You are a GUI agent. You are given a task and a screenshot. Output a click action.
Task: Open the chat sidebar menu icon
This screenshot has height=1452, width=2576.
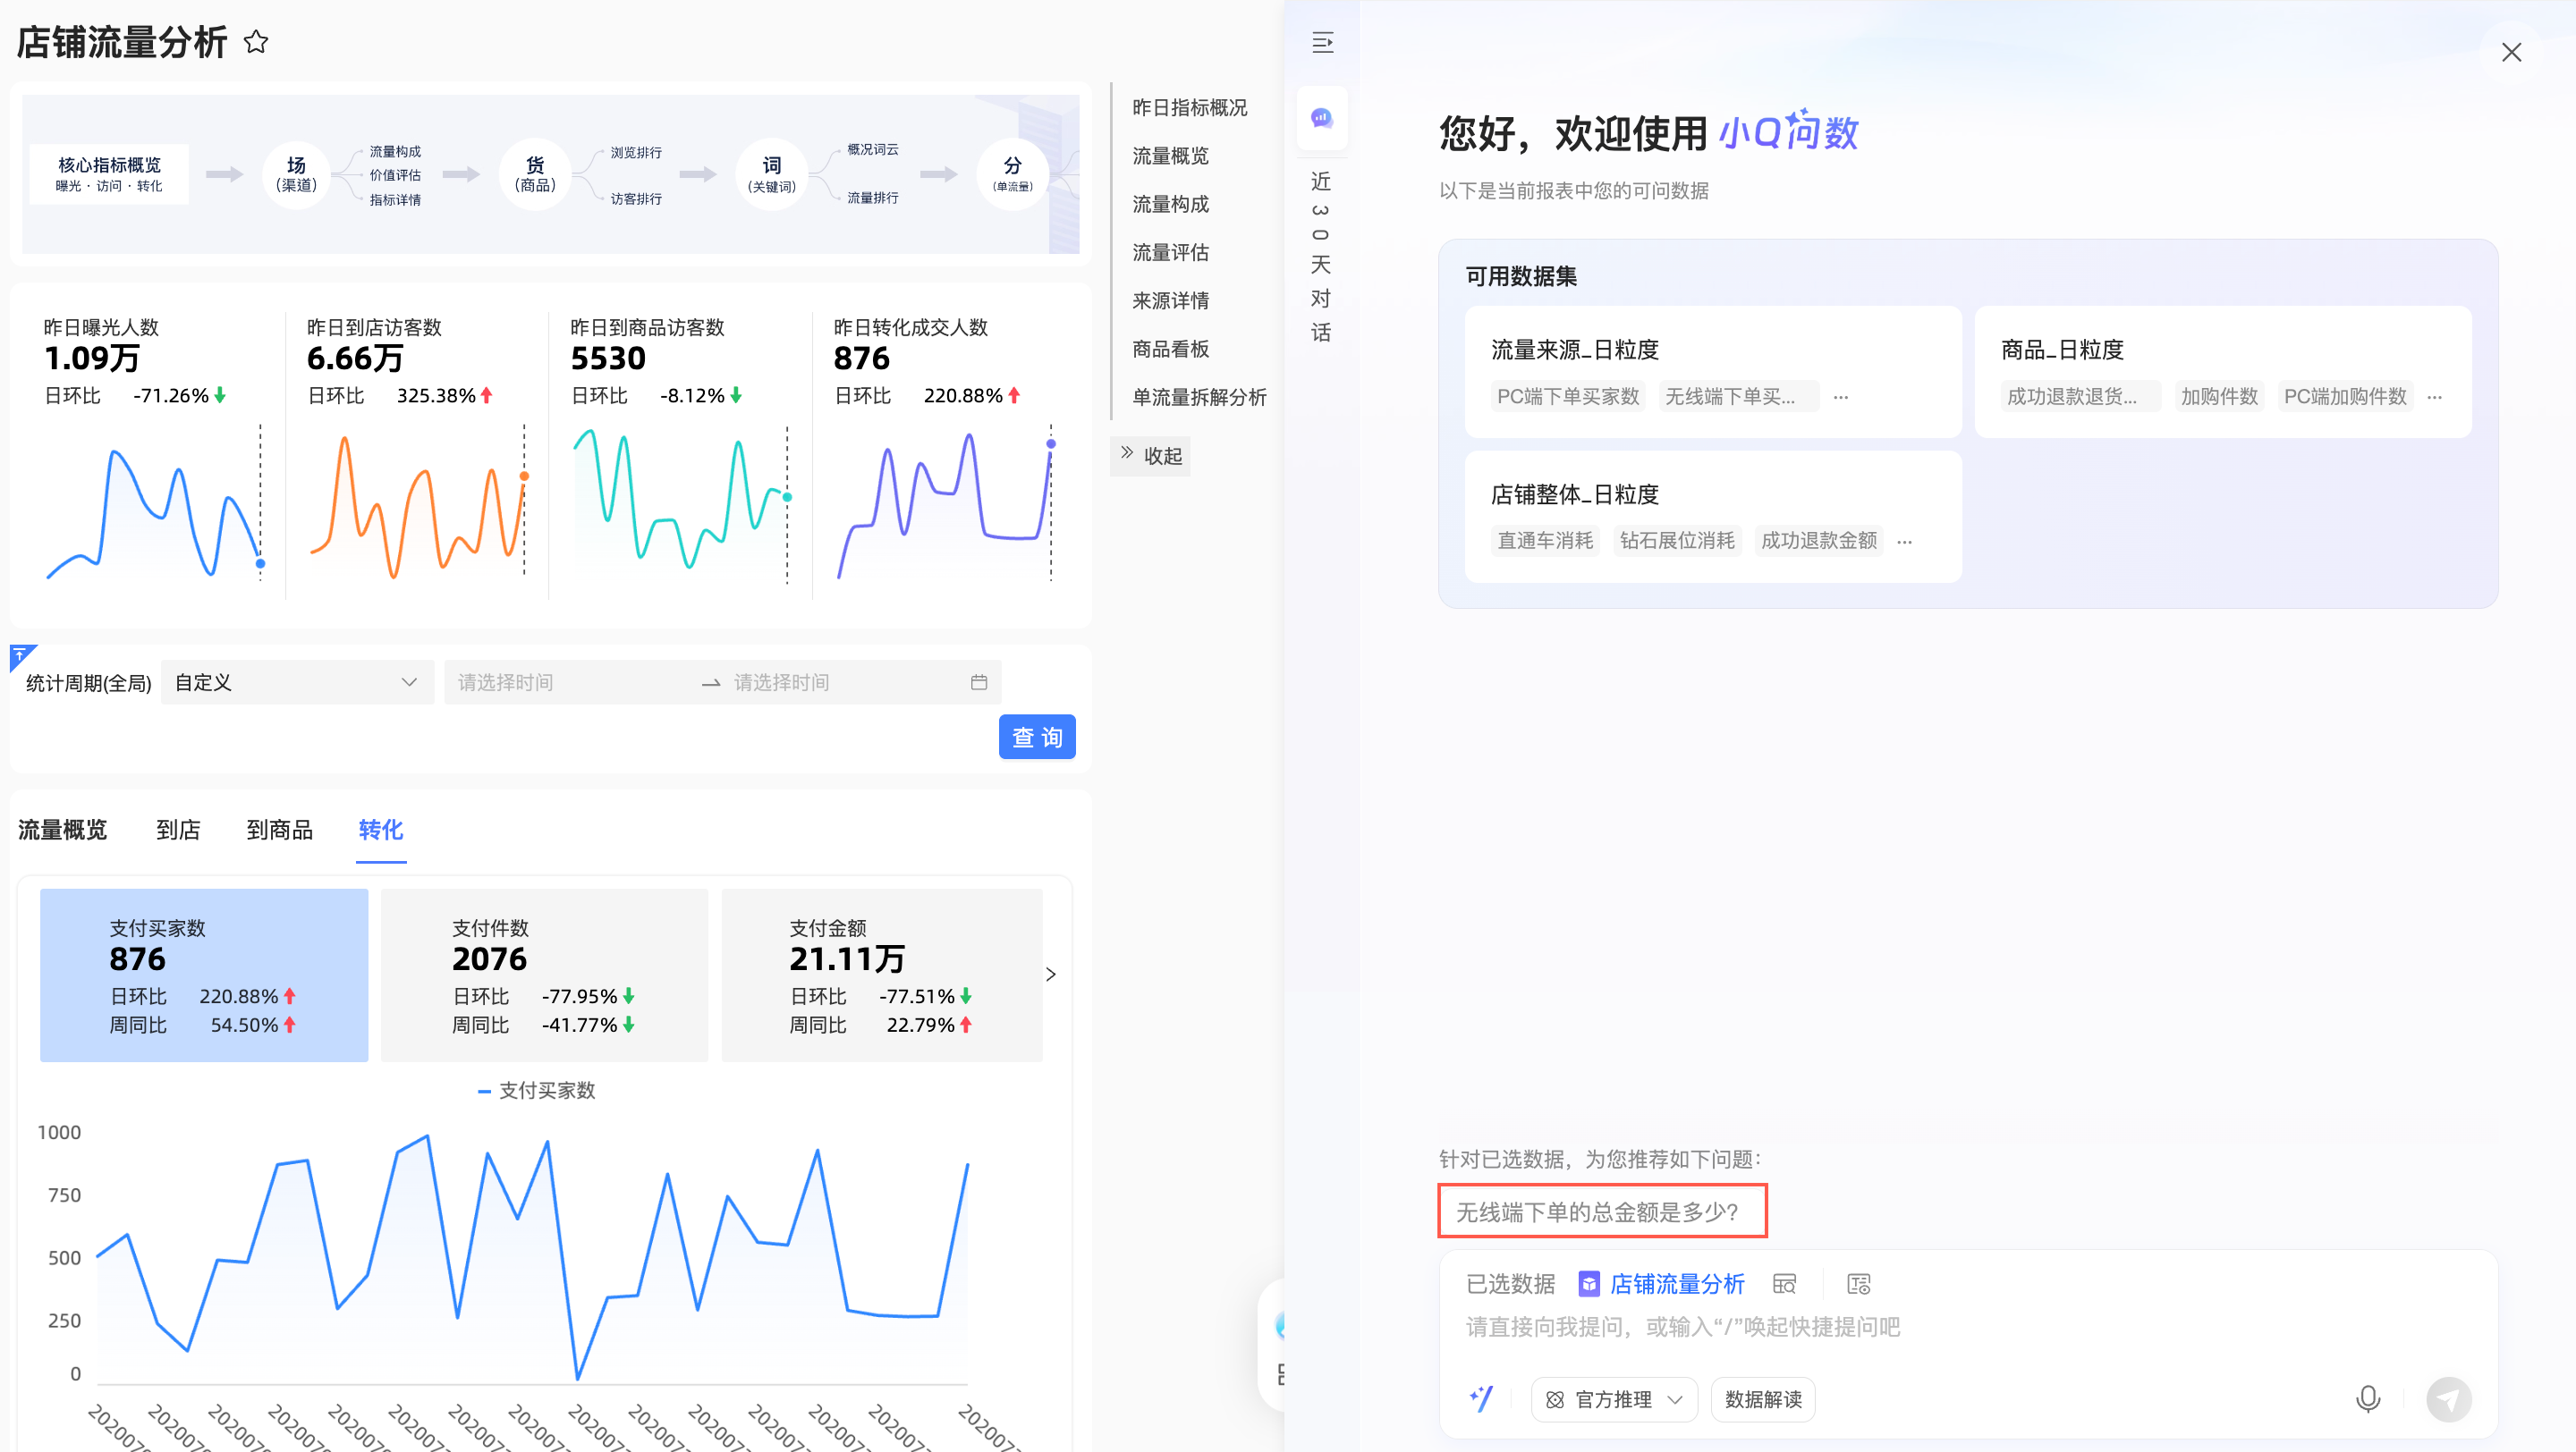[x=1322, y=42]
